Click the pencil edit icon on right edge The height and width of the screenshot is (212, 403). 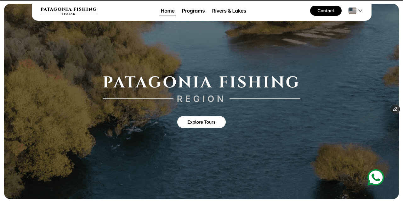tap(395, 109)
